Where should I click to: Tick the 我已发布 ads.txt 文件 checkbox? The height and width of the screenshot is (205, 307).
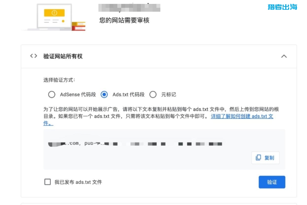(x=48, y=182)
